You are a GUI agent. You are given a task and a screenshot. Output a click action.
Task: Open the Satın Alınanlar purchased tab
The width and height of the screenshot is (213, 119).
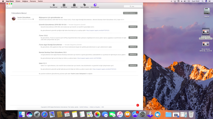click(85, 6)
